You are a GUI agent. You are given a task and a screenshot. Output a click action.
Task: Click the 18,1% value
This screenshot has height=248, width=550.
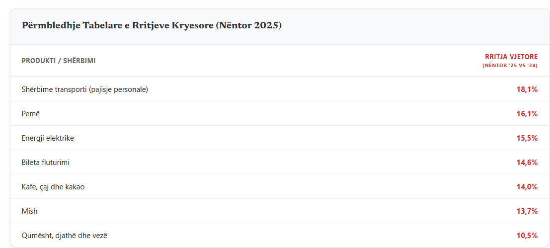click(x=527, y=89)
